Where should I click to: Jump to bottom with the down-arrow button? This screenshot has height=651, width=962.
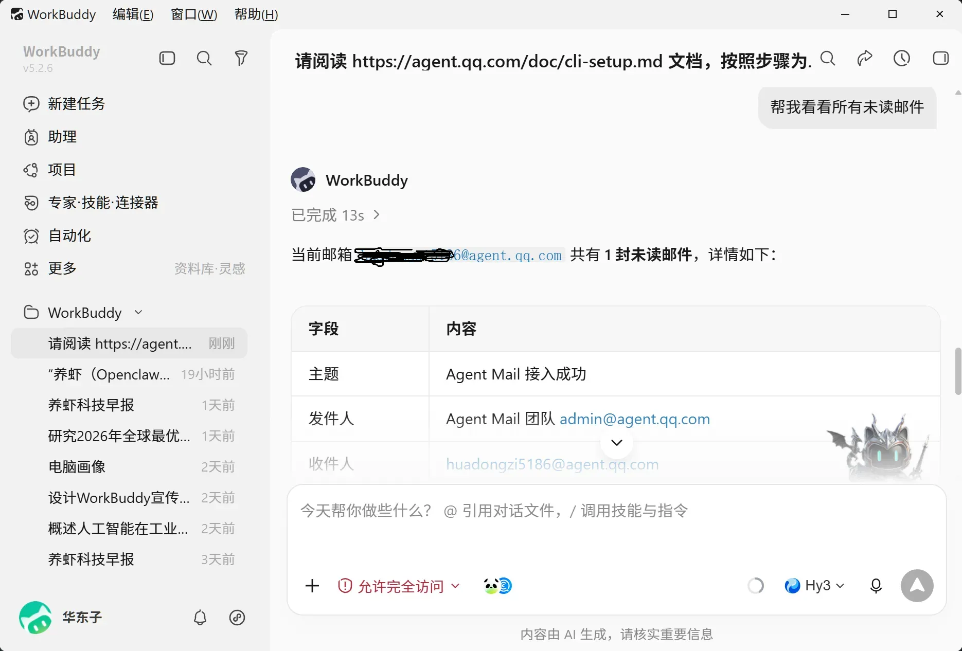click(617, 442)
